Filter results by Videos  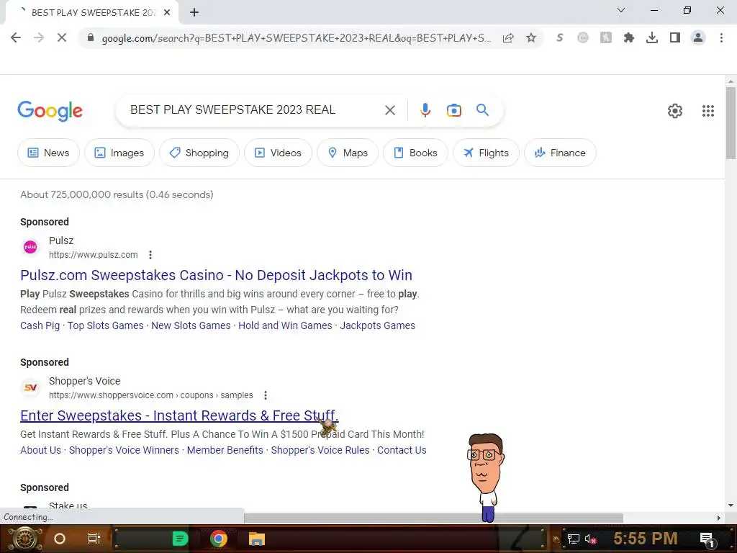pos(278,153)
